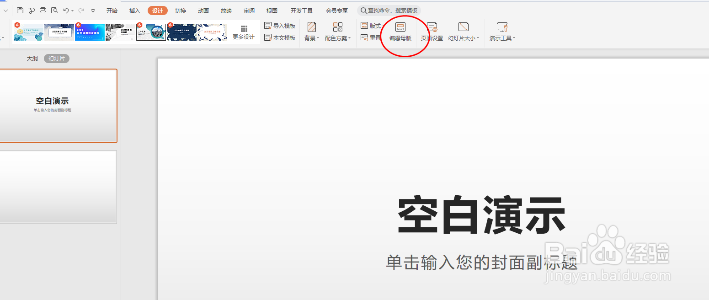Go to the 审阅 ribbon tab
Image resolution: width=709 pixels, height=300 pixels.
[249, 11]
